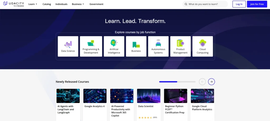Click 'Autonomous Systems' label text
The height and width of the screenshot is (121, 270).
[x=158, y=51]
